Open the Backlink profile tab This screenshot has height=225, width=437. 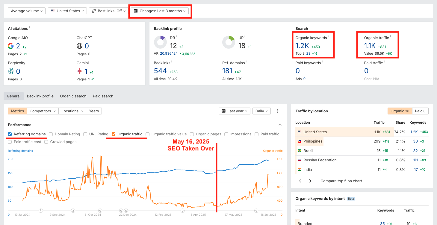tap(40, 96)
